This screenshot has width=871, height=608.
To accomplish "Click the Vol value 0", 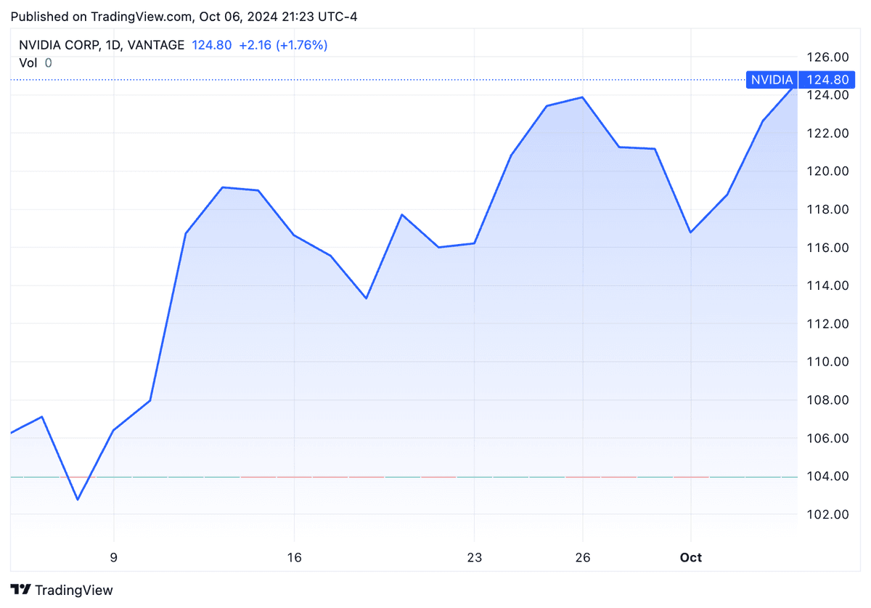I will point(49,63).
